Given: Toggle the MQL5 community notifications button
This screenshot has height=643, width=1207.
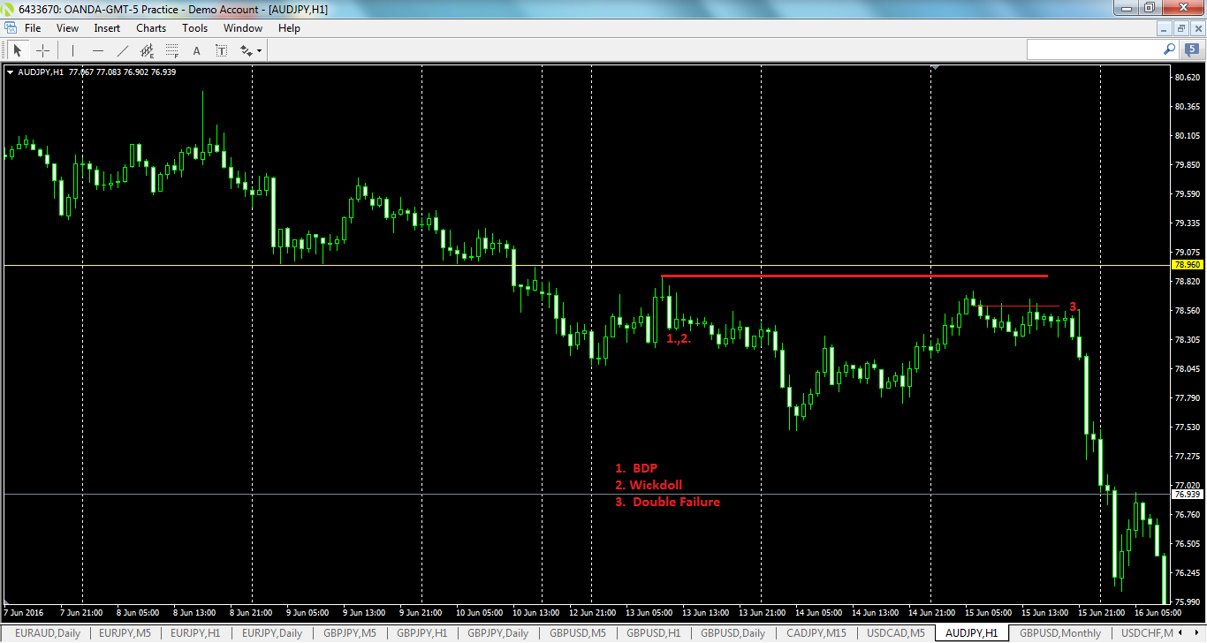Looking at the screenshot, I should coord(1192,50).
